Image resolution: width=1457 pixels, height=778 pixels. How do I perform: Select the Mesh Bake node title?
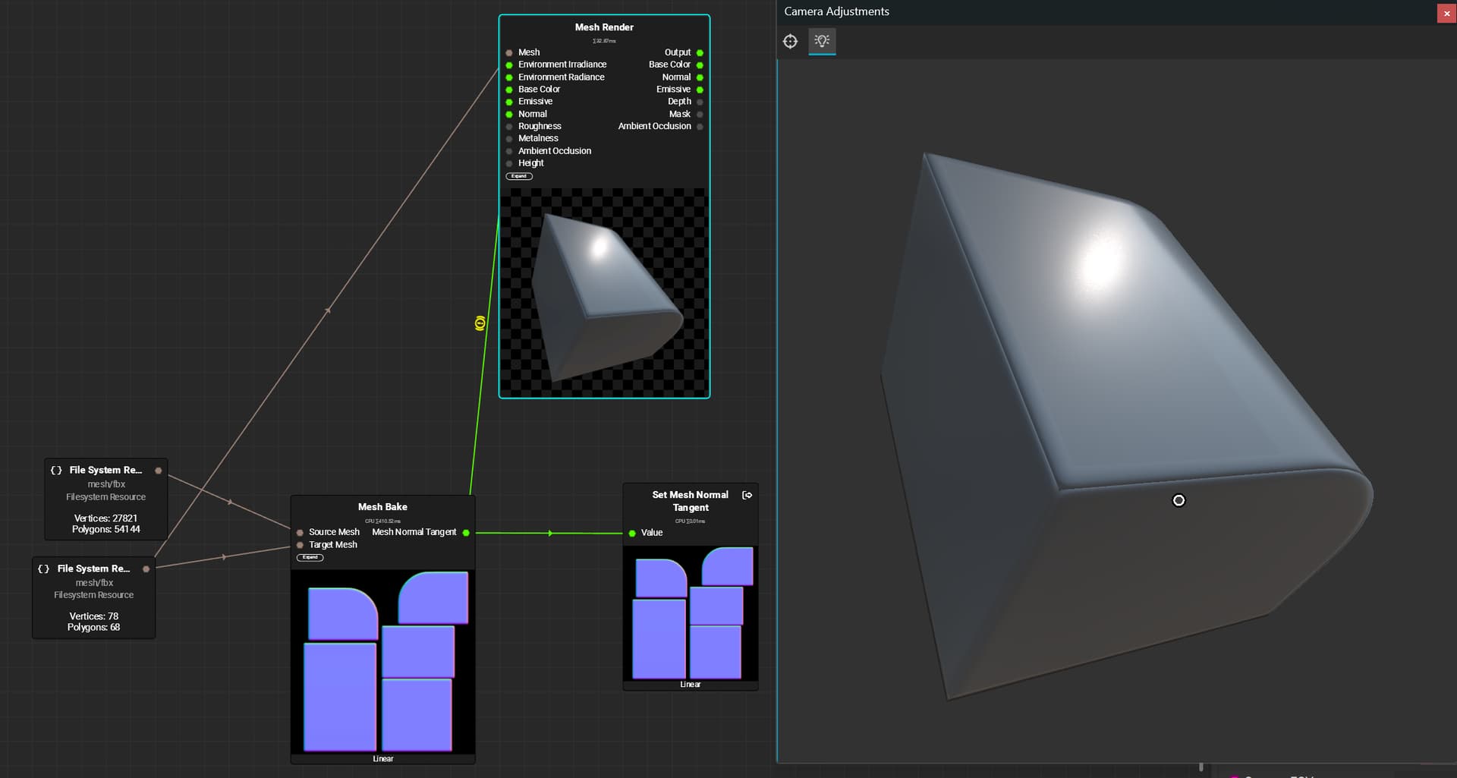coord(382,507)
